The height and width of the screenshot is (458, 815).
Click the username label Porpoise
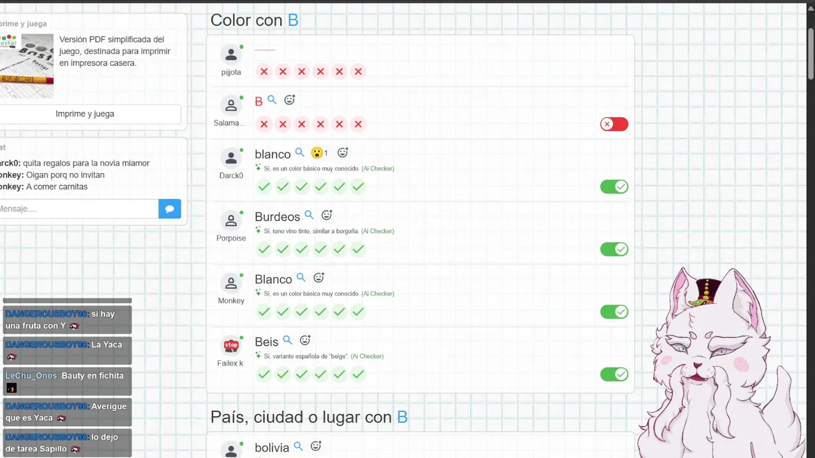pos(231,239)
